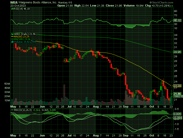
Task: Click the 'RSI(14) 46.10' legend label
Action: pos(22,9)
